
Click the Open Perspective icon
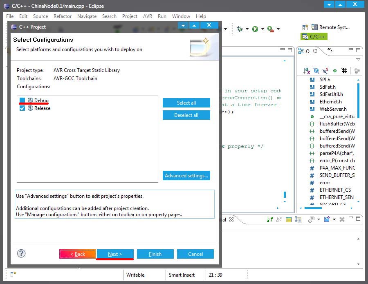[x=305, y=27]
